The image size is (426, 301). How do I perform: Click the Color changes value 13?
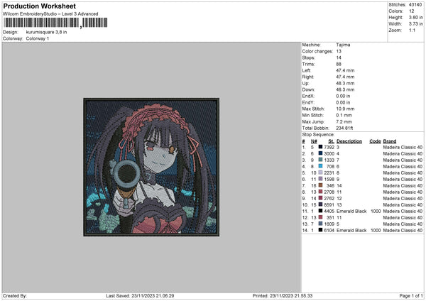pos(339,51)
